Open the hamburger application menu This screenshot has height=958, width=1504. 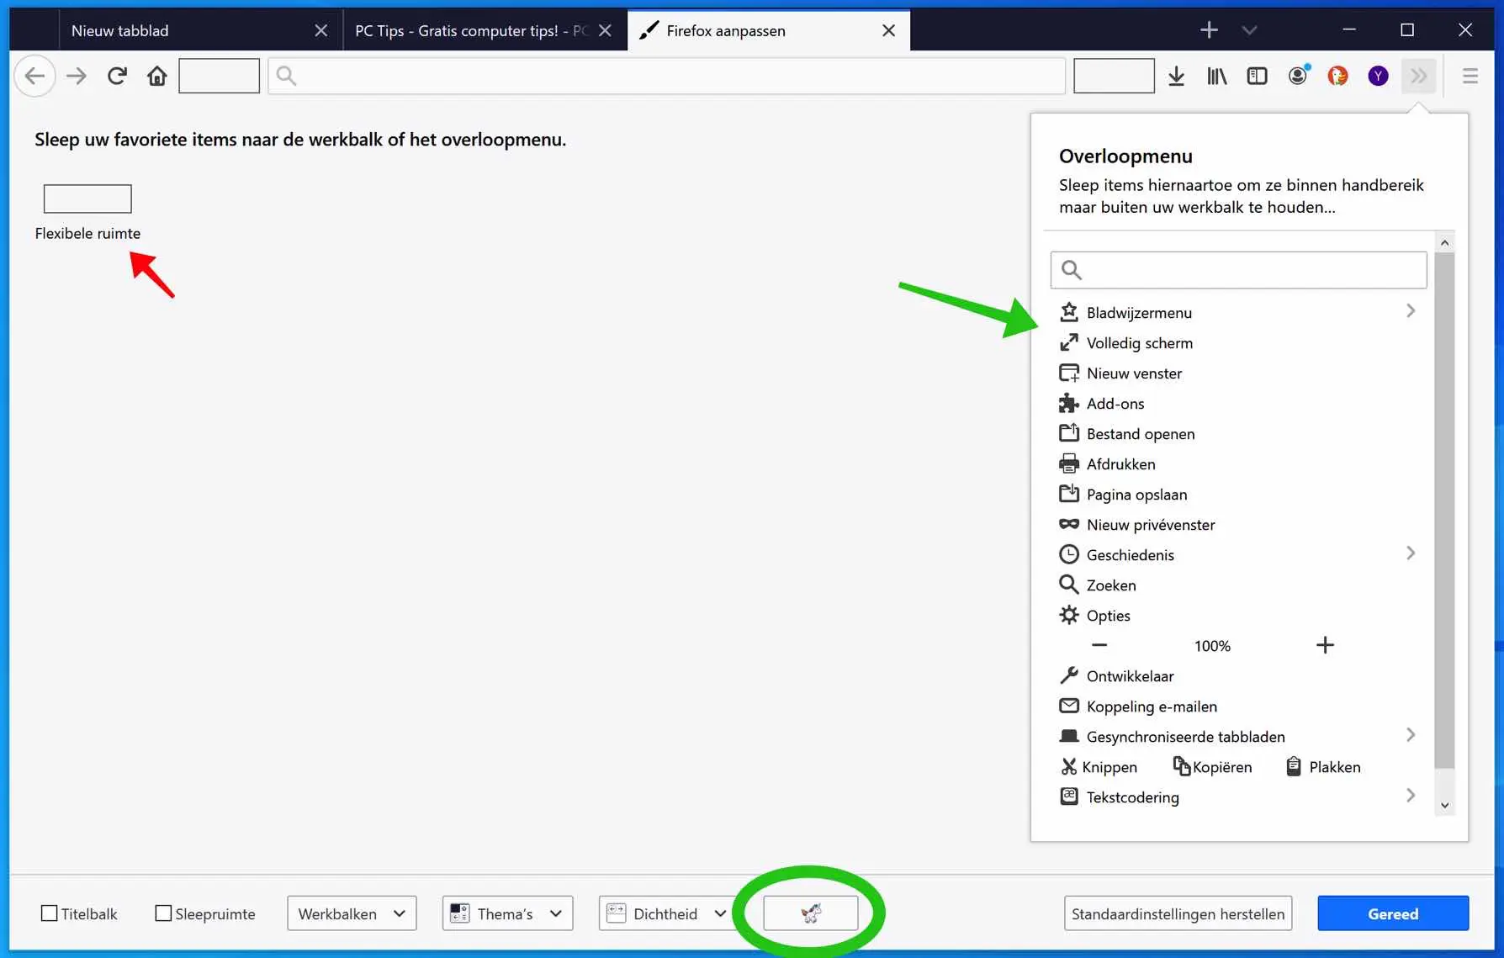[x=1470, y=76]
